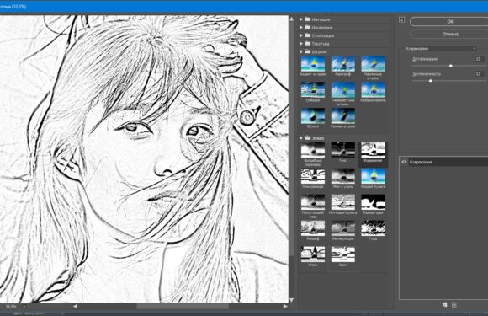Image resolution: width=488 pixels, height=316 pixels.
Task: Collapse the filter thumbnails panel button
Action: (402, 19)
